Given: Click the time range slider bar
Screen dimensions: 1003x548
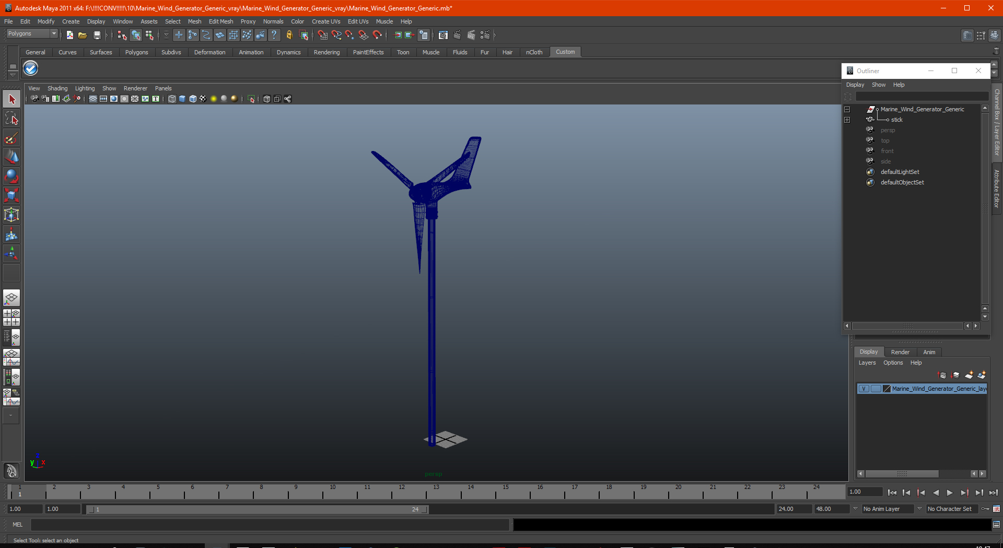Looking at the screenshot, I should click(x=257, y=509).
